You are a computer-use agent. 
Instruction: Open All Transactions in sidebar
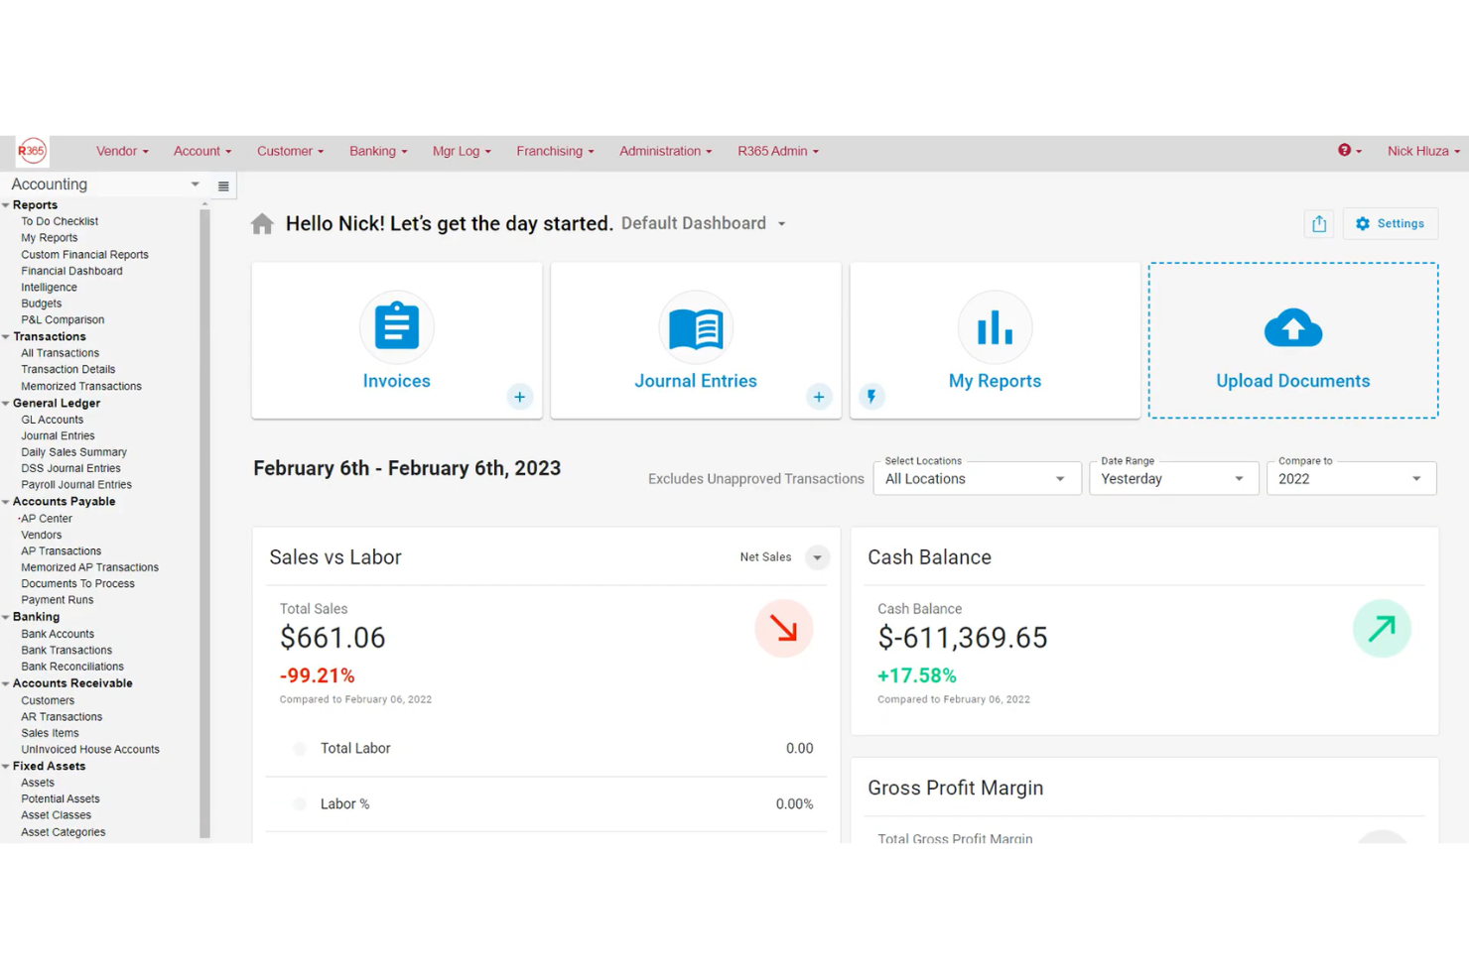(x=60, y=353)
